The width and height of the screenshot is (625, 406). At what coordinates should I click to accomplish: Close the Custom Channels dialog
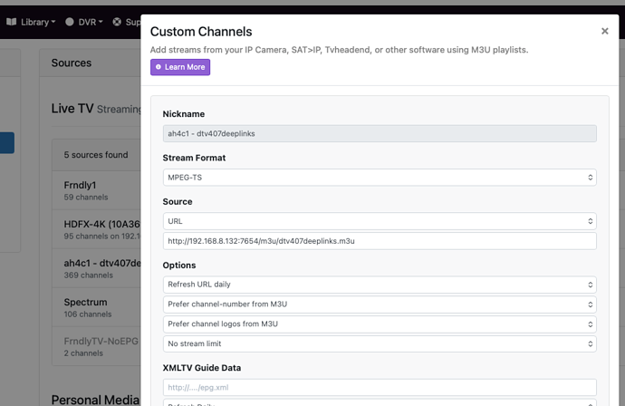click(605, 31)
